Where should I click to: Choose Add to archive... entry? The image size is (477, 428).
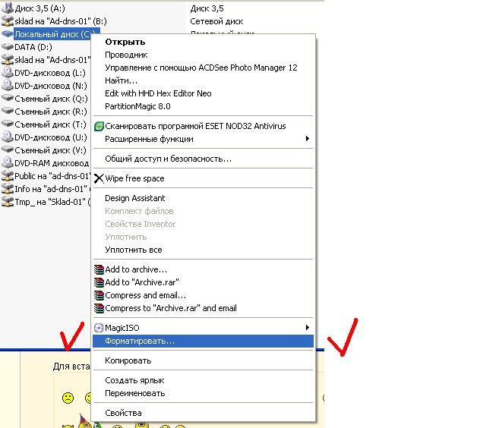click(203, 269)
